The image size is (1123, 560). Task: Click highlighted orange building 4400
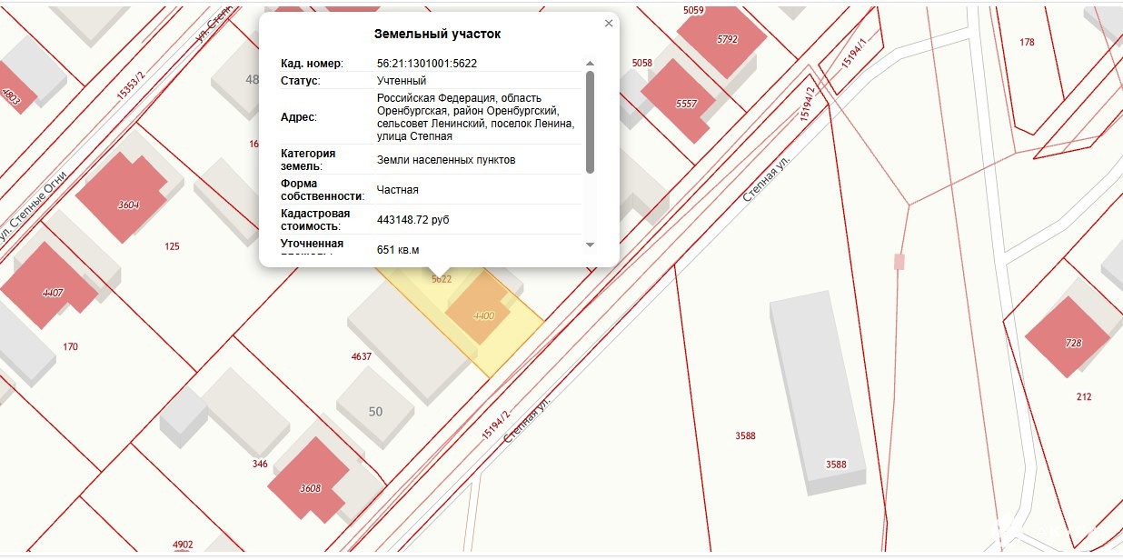[x=482, y=315]
